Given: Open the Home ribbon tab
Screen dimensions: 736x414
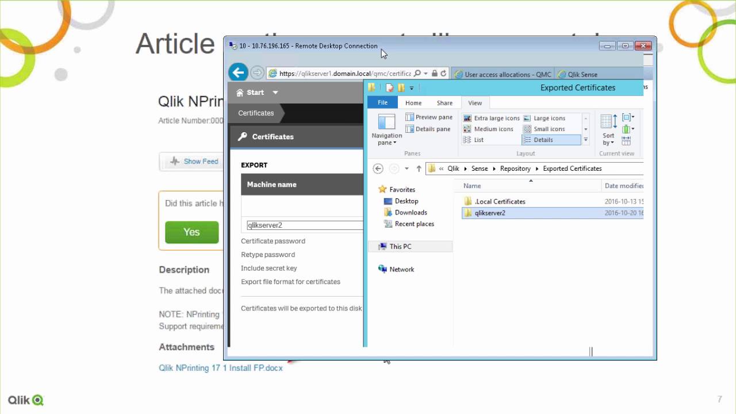Looking at the screenshot, I should (413, 103).
